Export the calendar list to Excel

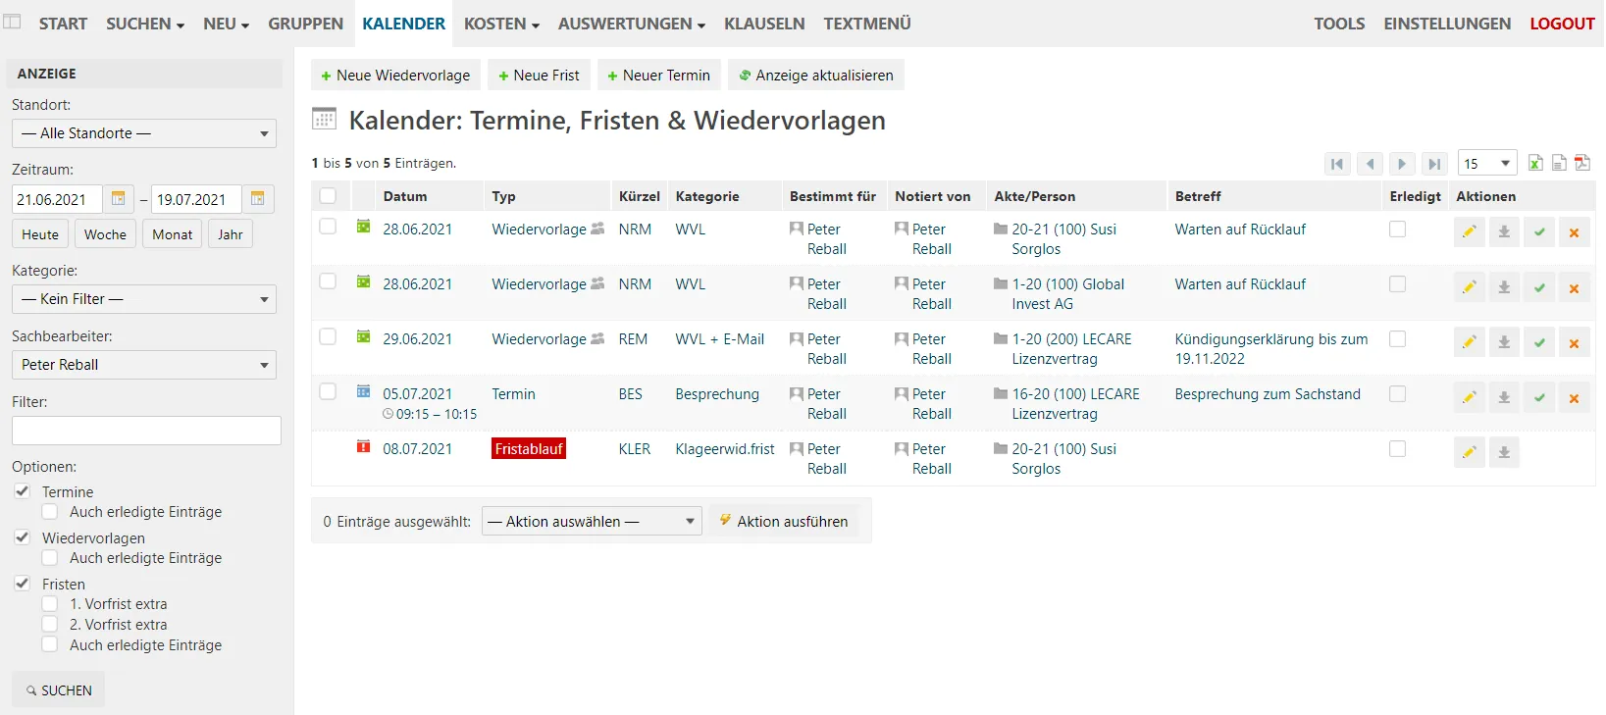[x=1535, y=163]
